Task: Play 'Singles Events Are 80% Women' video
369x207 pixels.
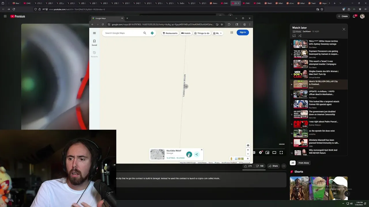Action: tap(319, 74)
